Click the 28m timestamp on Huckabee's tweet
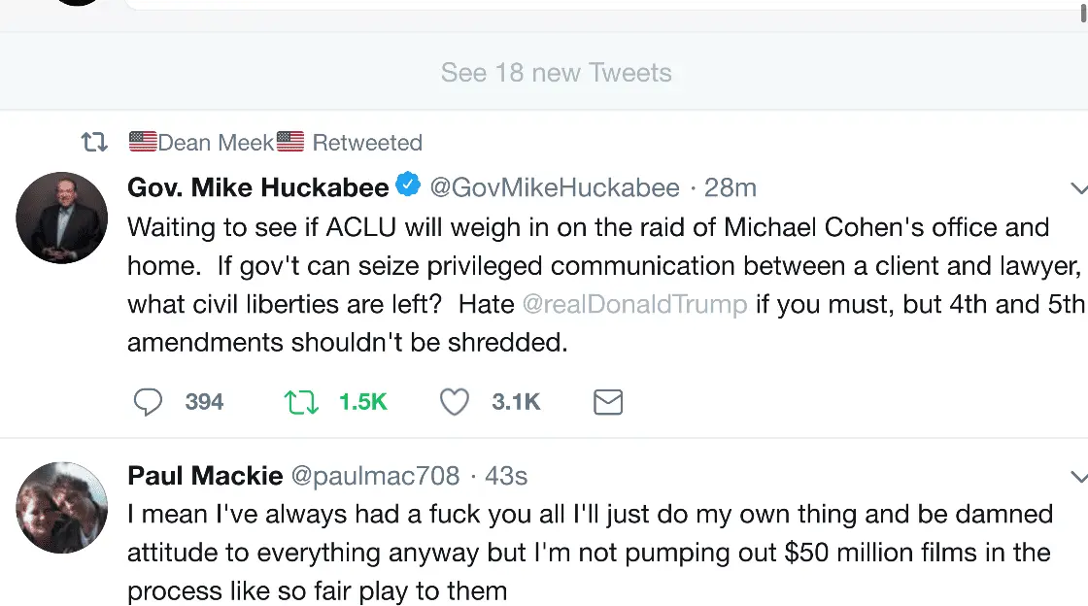 [731, 187]
